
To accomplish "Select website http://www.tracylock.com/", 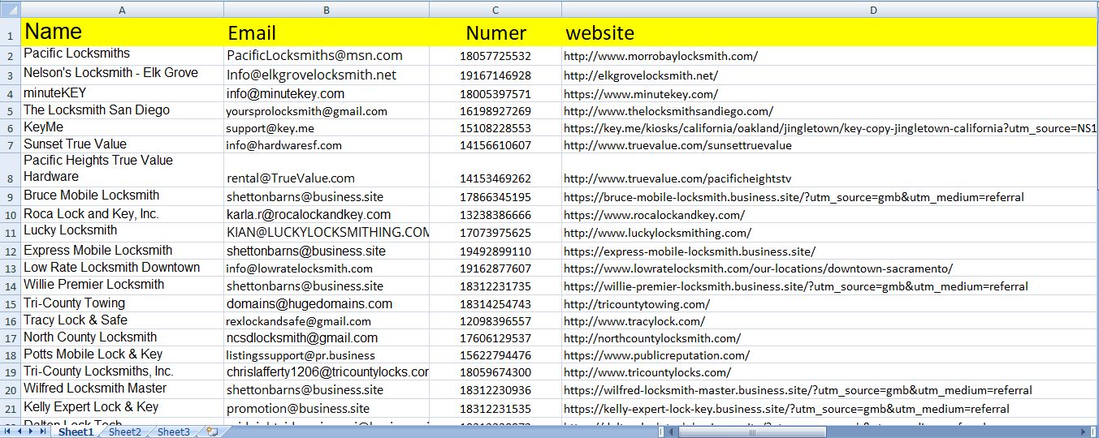I will [830, 320].
